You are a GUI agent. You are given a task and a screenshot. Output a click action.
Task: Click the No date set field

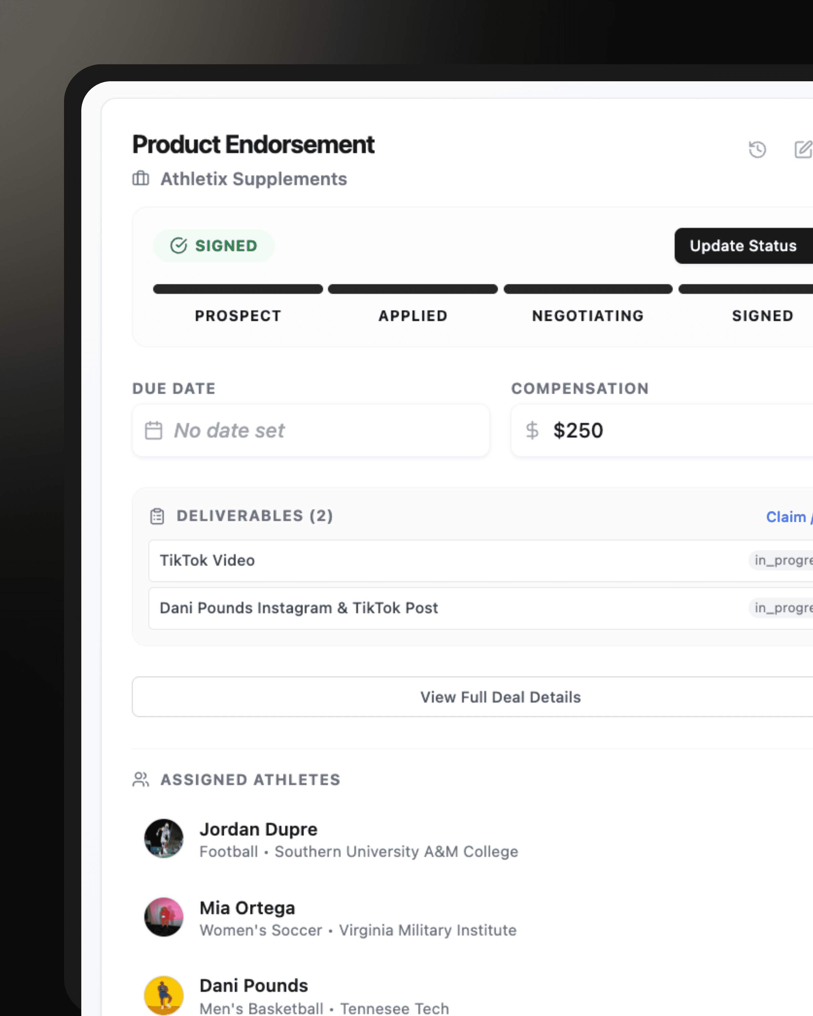[x=311, y=430]
